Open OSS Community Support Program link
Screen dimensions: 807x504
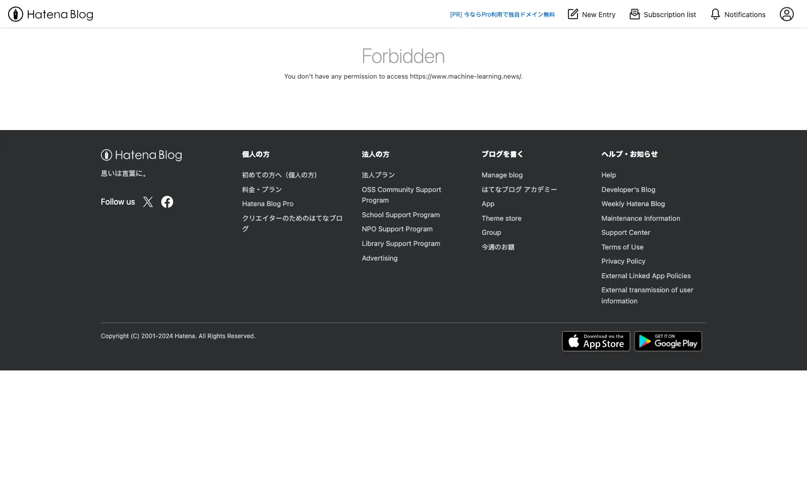click(x=401, y=195)
